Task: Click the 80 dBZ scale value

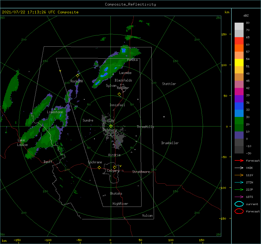Action: coord(248,23)
